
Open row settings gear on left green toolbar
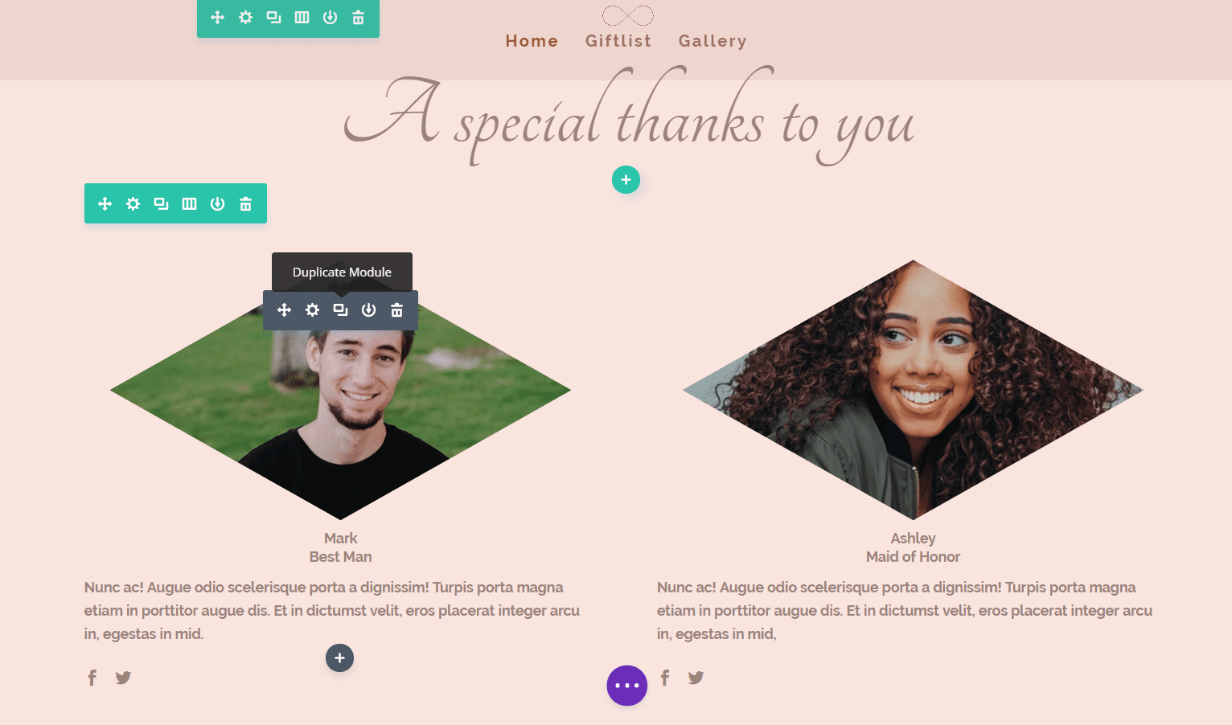pos(133,204)
